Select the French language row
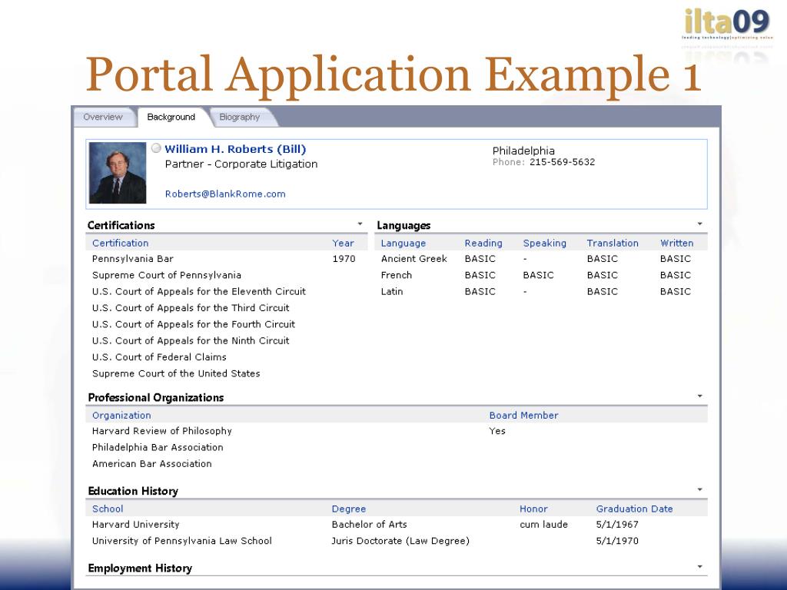This screenshot has height=590, width=787. pyautogui.click(x=541, y=275)
